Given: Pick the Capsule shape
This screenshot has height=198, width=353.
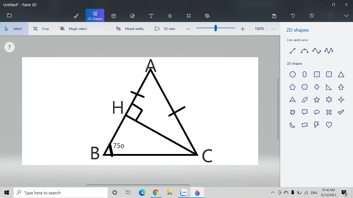Looking at the screenshot, I should (x=305, y=74).
